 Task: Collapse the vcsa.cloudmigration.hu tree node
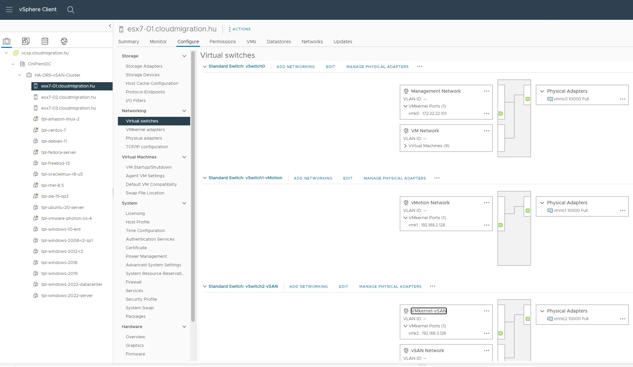(6, 53)
